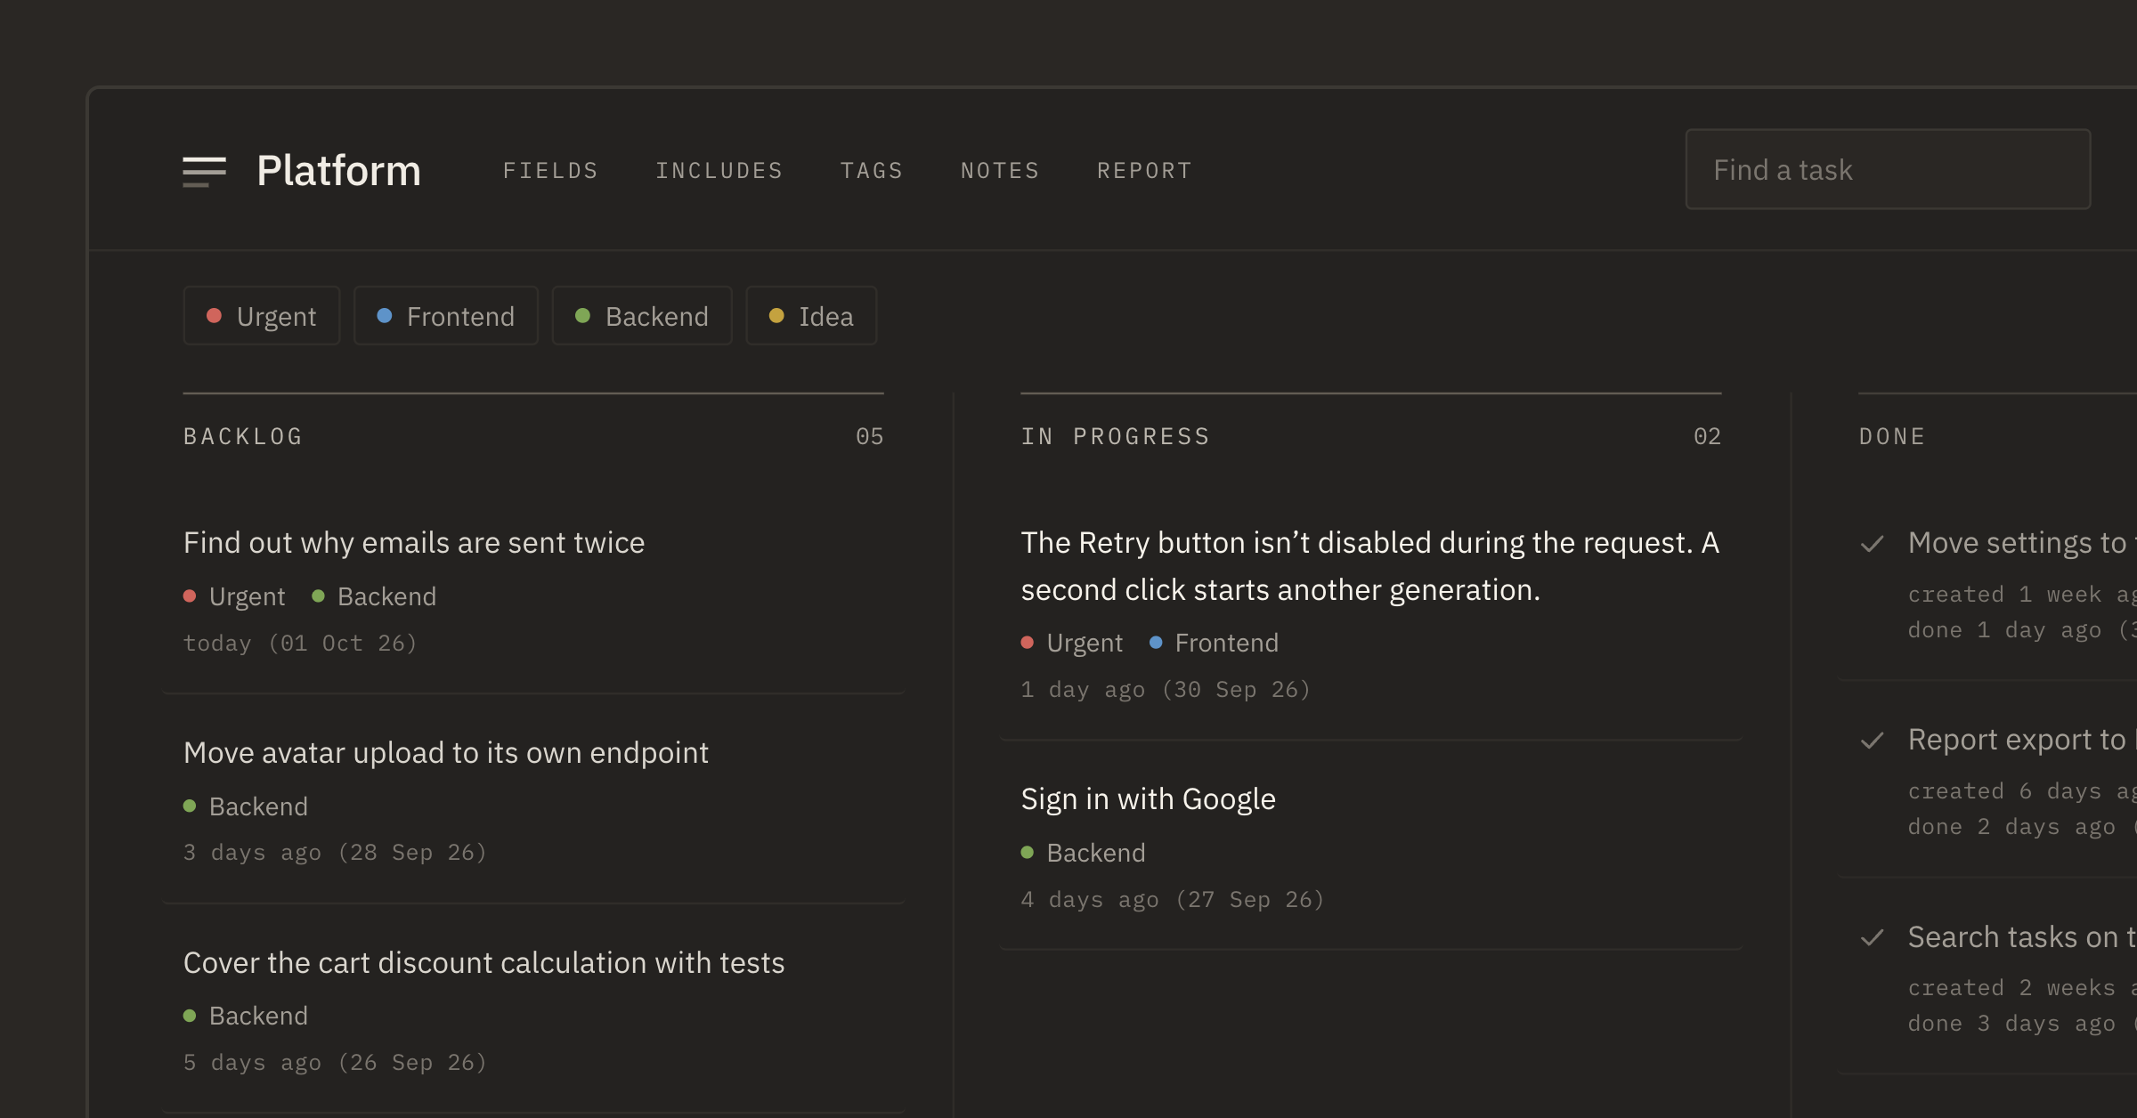Viewport: 2137px width, 1118px height.
Task: Go to the Notes tab
Action: (x=1000, y=170)
